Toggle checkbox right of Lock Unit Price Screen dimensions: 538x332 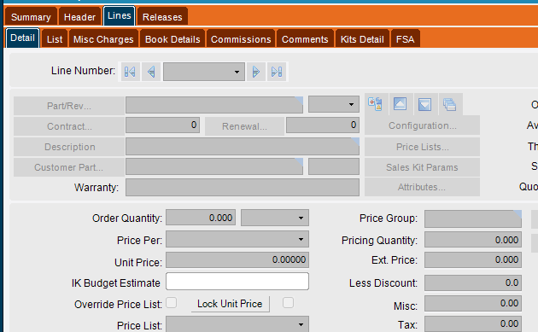tap(289, 303)
